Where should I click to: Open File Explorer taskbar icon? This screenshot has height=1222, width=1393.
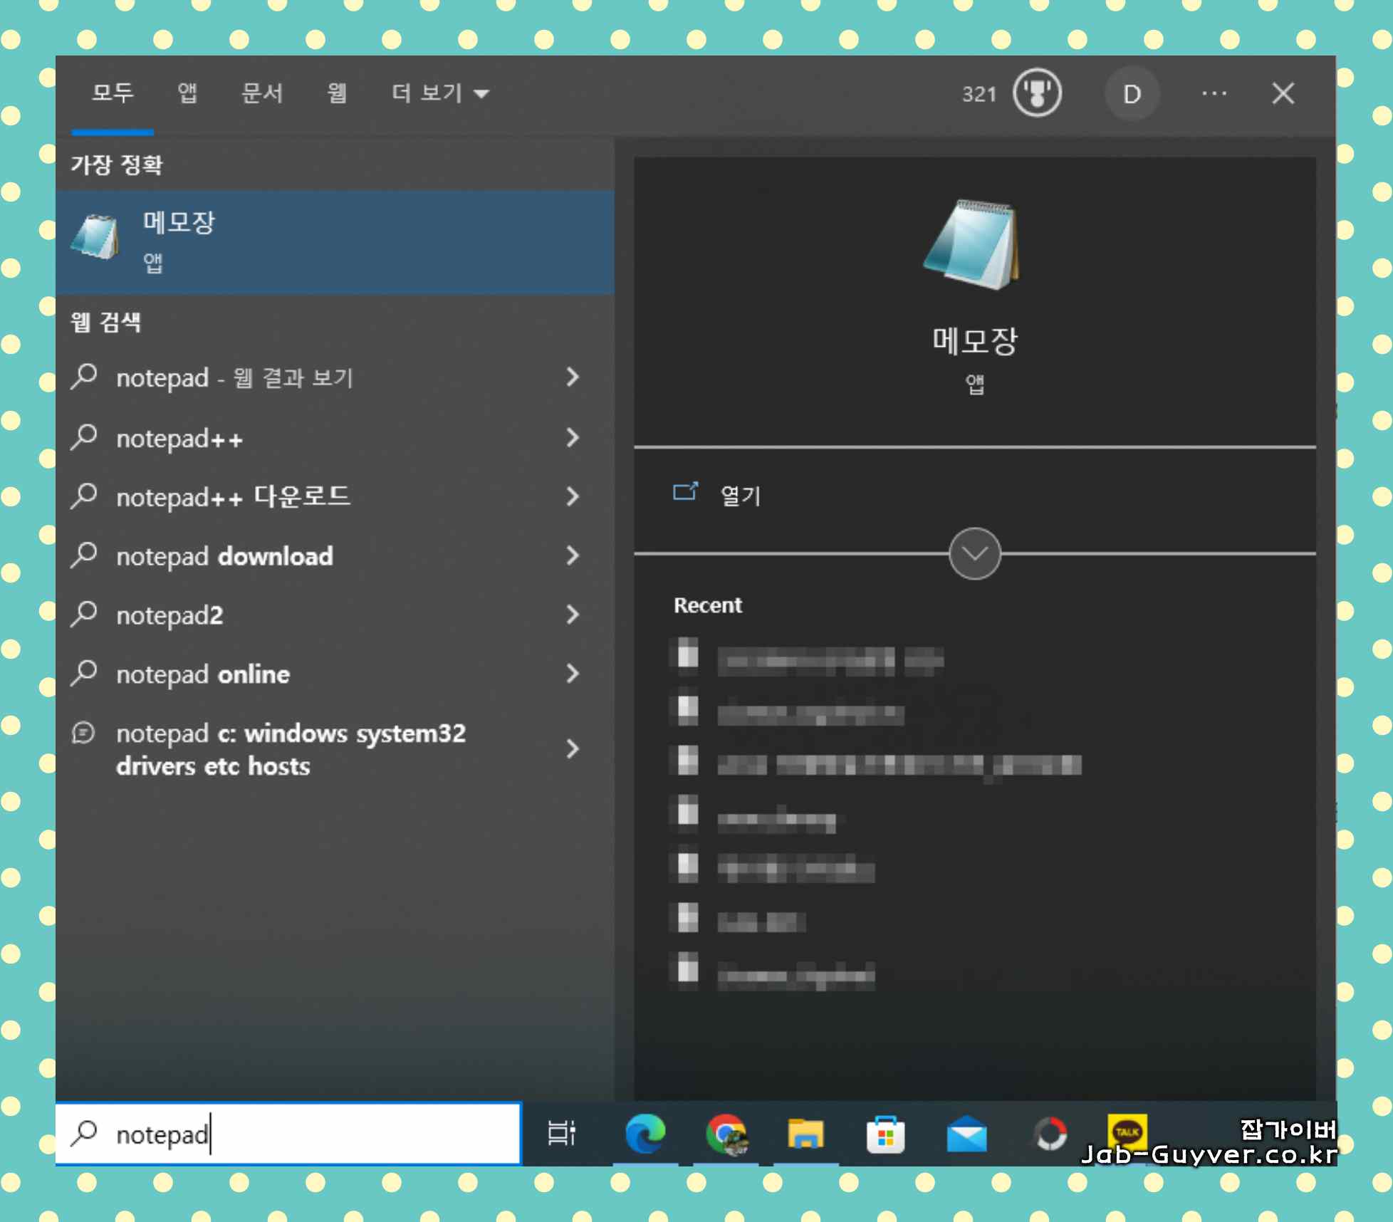click(805, 1133)
